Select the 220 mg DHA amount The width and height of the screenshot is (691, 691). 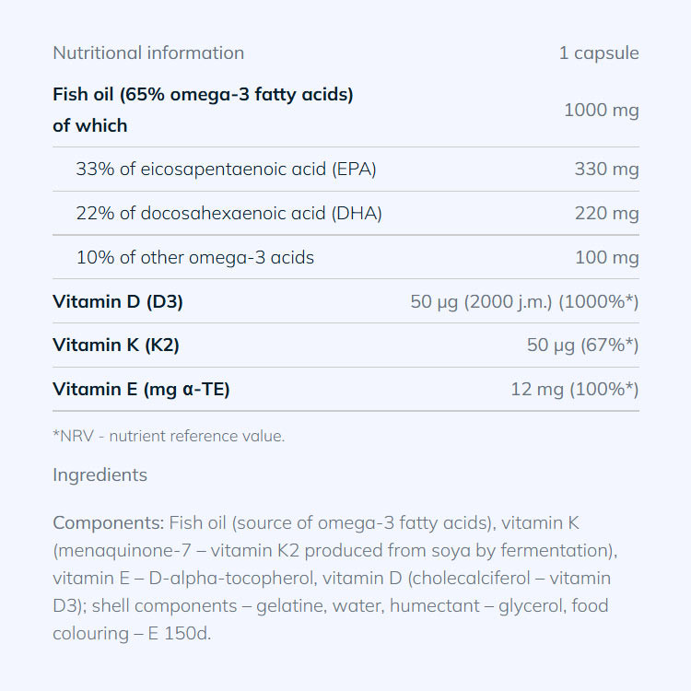(x=606, y=213)
